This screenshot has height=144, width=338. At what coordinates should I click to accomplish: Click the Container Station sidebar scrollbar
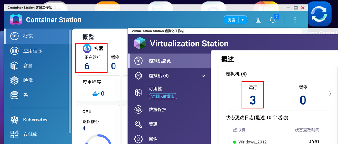coord(70,81)
